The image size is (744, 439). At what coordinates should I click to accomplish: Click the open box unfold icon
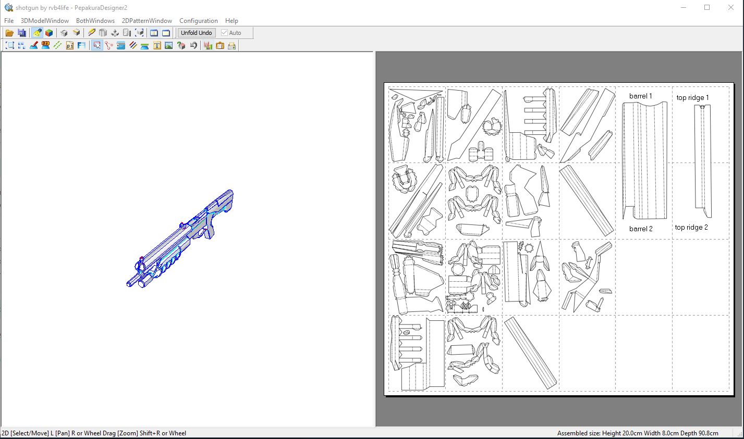click(x=77, y=33)
